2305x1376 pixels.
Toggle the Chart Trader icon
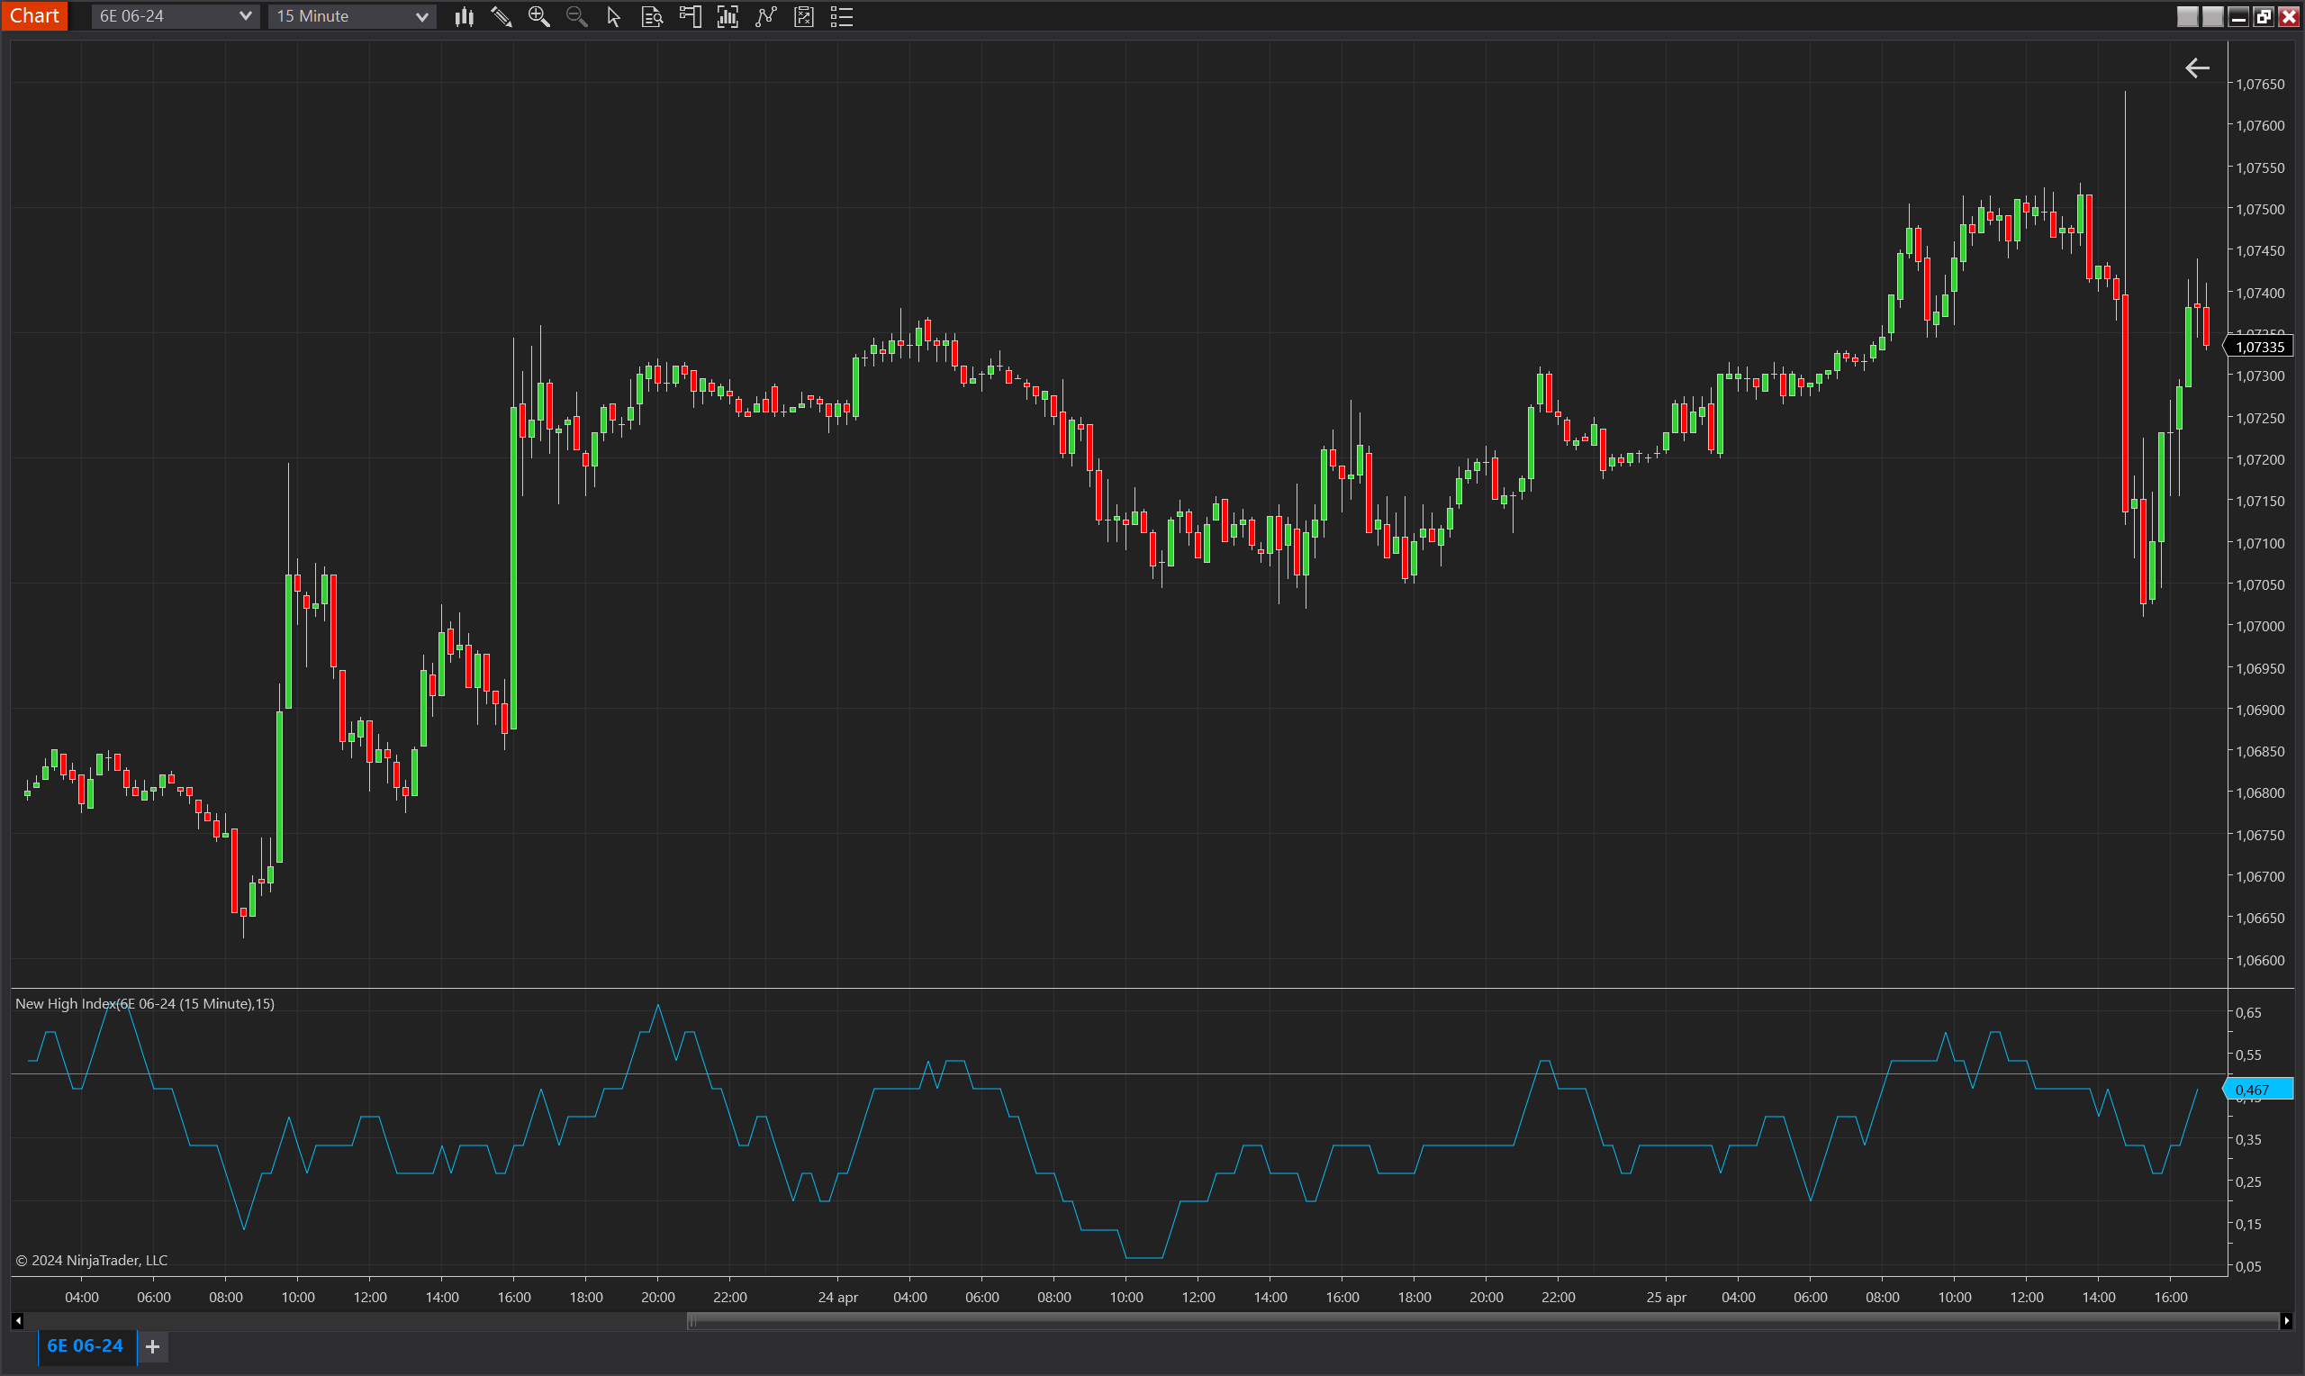(690, 16)
